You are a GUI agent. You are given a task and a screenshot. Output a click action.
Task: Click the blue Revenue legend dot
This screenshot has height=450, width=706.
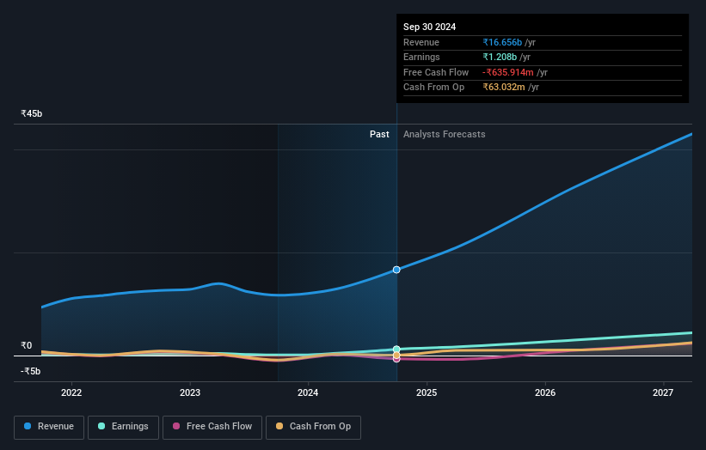point(28,426)
